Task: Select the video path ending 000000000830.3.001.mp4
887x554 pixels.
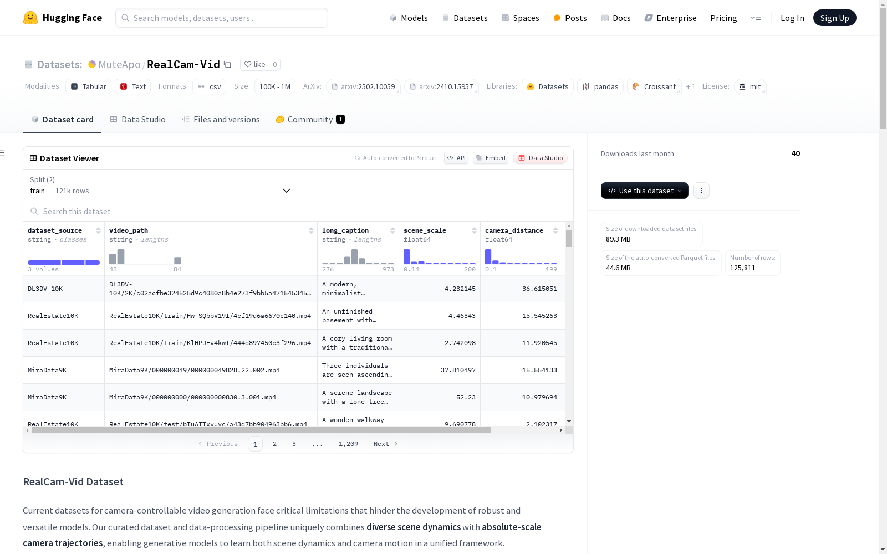Action: point(211,397)
